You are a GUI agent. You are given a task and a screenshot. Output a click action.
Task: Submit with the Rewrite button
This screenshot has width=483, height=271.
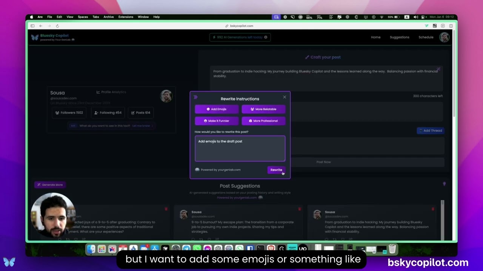pos(276,170)
